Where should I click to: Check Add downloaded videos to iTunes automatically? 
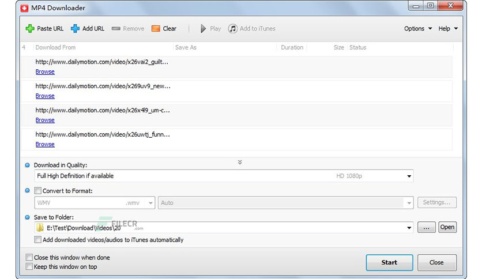pyautogui.click(x=38, y=240)
